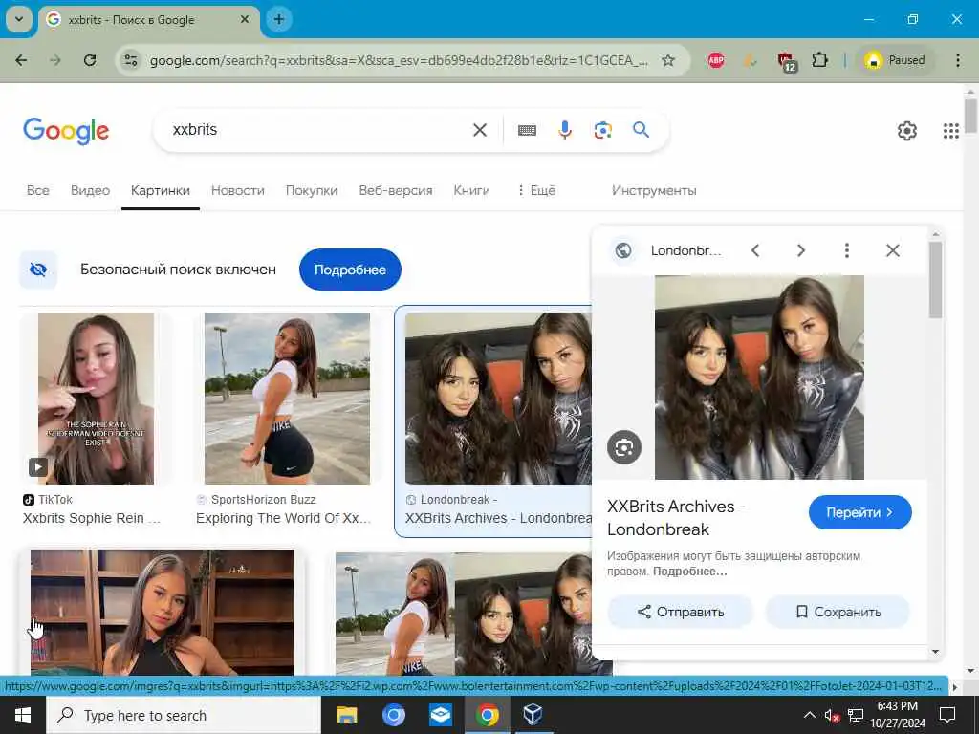Click the SafeSearch crossed-eye icon

[38, 270]
